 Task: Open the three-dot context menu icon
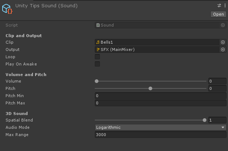click(225, 5)
